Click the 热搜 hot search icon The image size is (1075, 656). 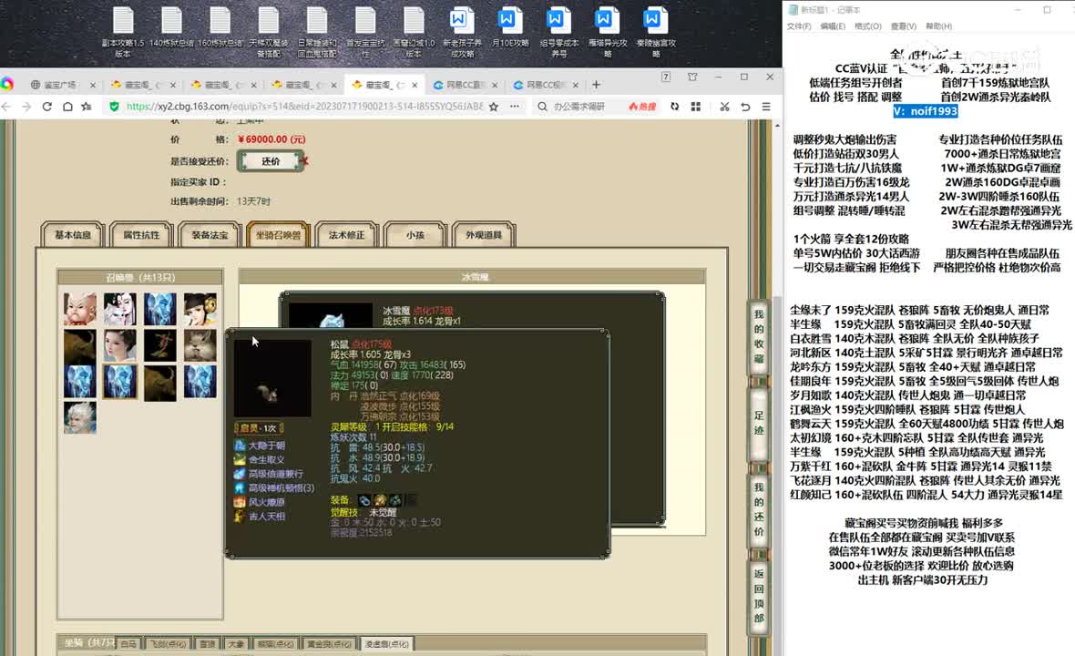tap(642, 107)
